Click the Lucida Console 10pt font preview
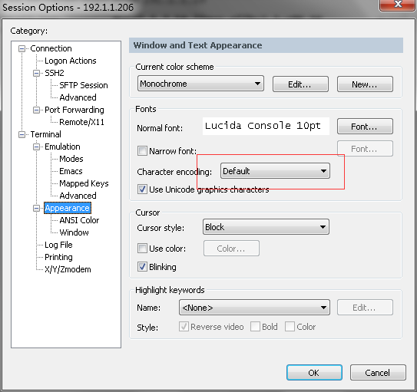This screenshot has width=417, height=392. pyautogui.click(x=266, y=126)
